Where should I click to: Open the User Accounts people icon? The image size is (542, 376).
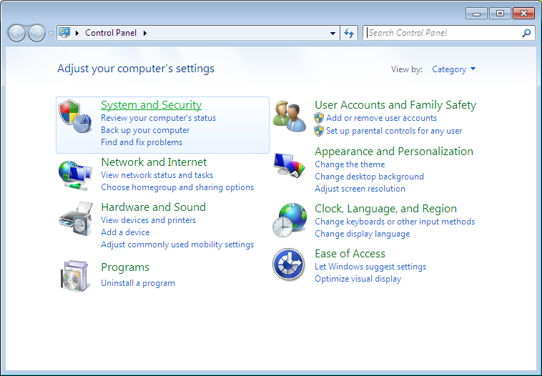tap(290, 116)
